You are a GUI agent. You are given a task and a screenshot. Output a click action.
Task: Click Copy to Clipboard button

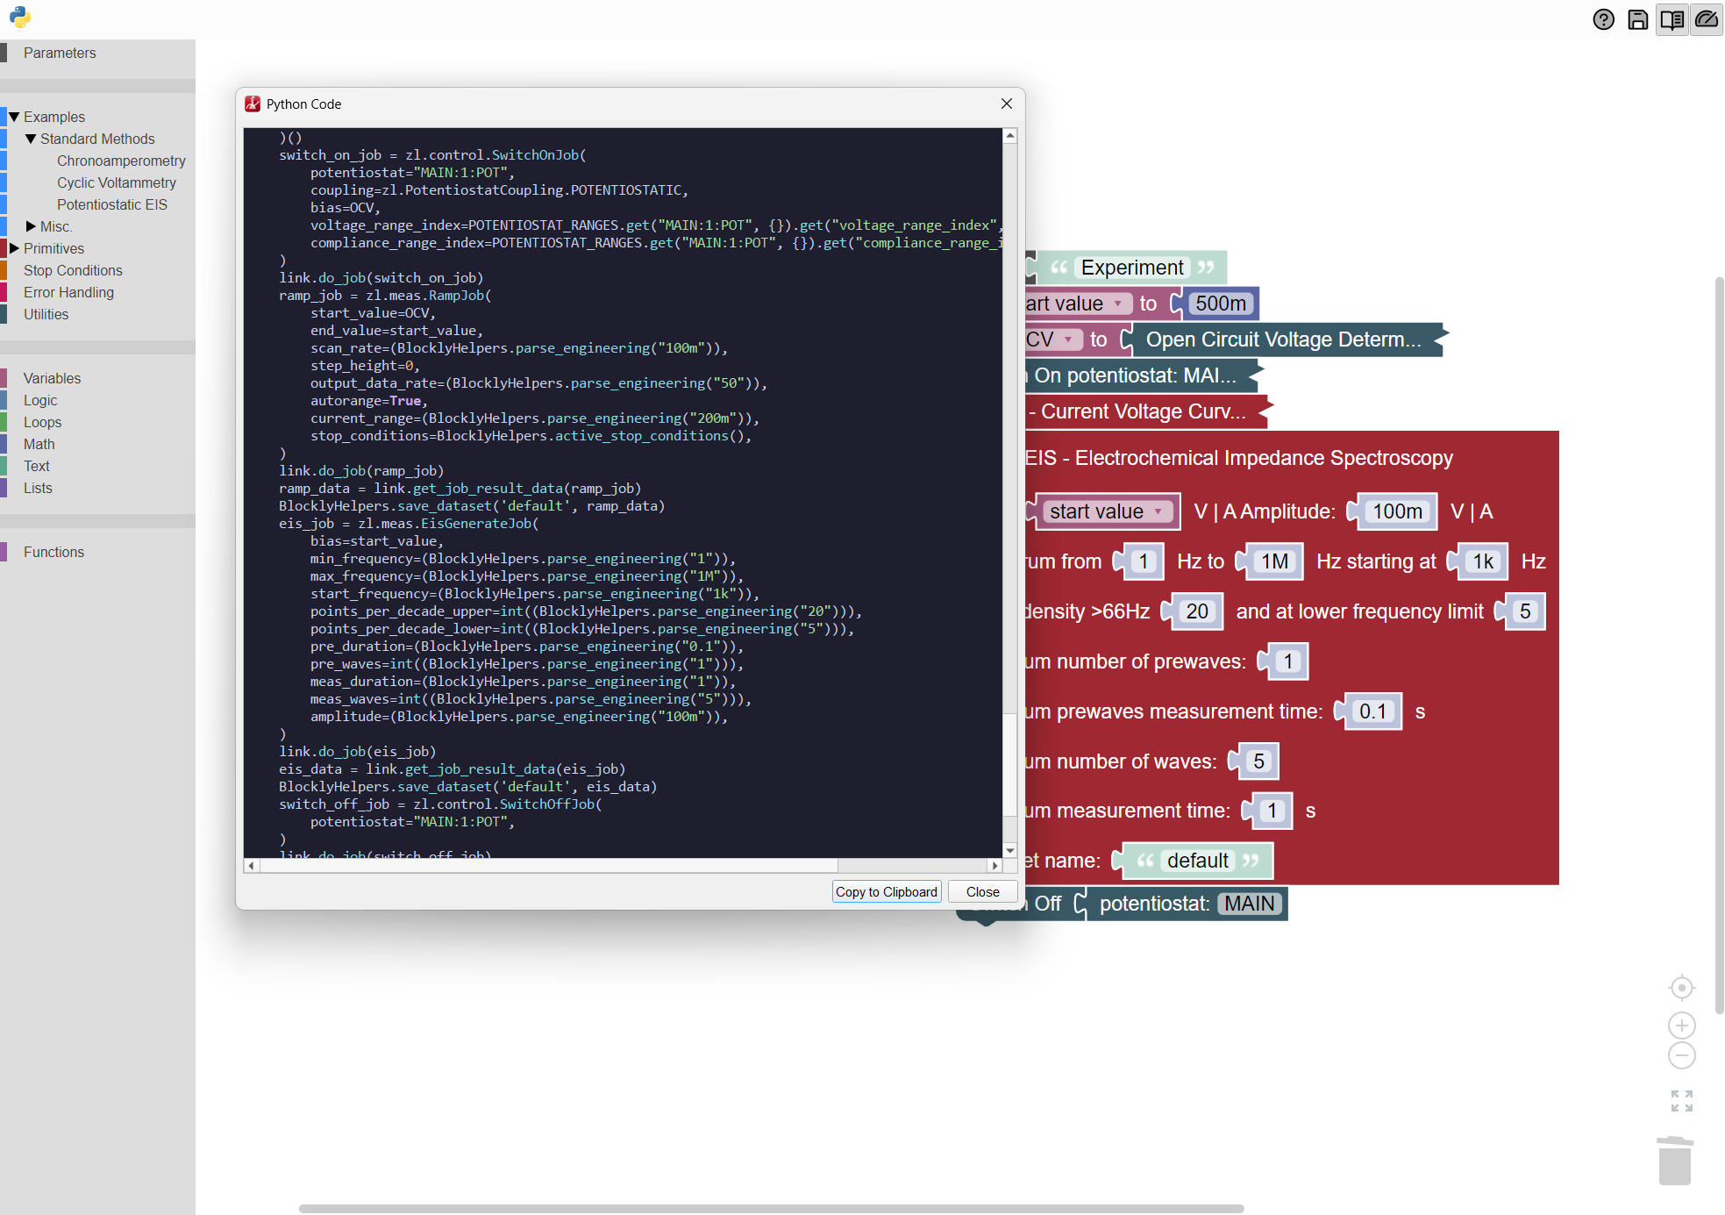tap(887, 891)
